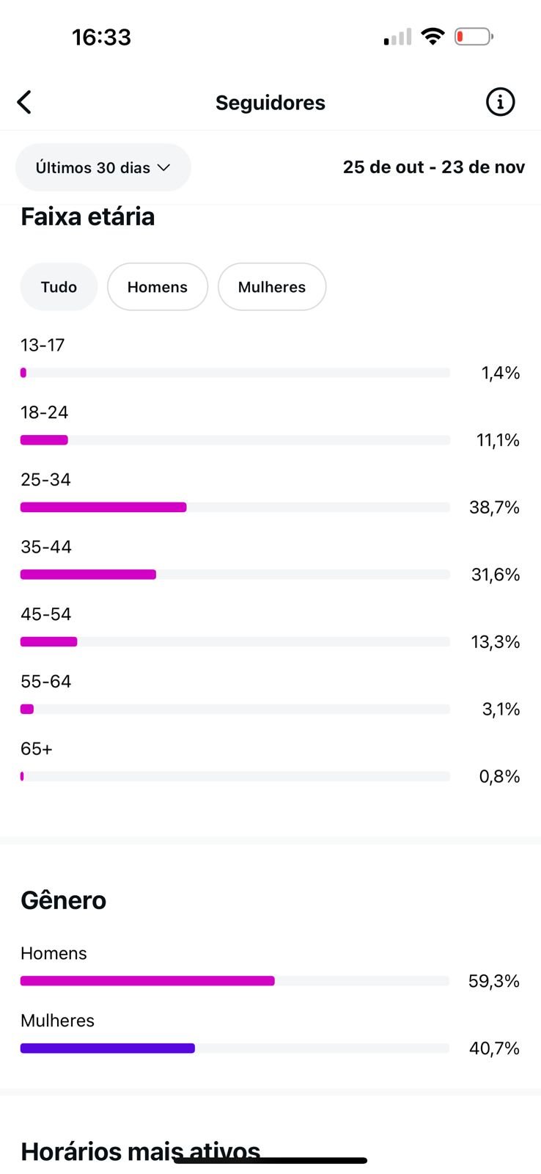This screenshot has width=541, height=1174.
Task: Tap the battery status icon
Action: 473,36
